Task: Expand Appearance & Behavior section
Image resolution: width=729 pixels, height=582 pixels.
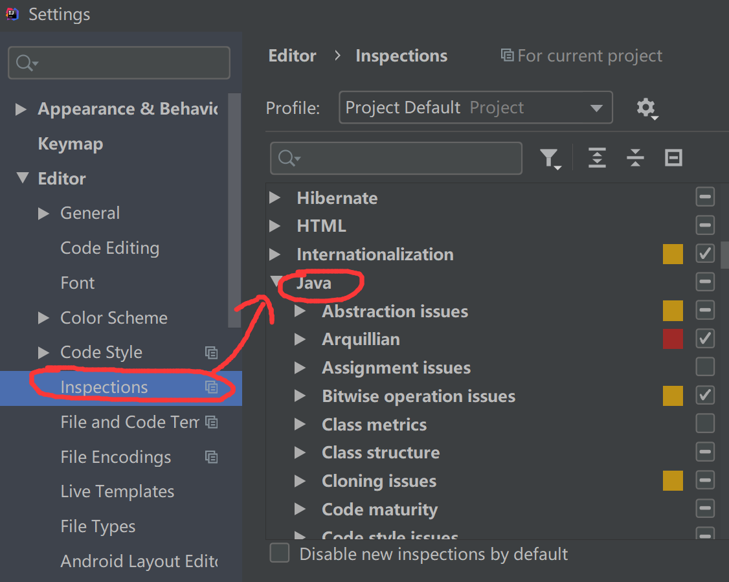Action: [21, 109]
